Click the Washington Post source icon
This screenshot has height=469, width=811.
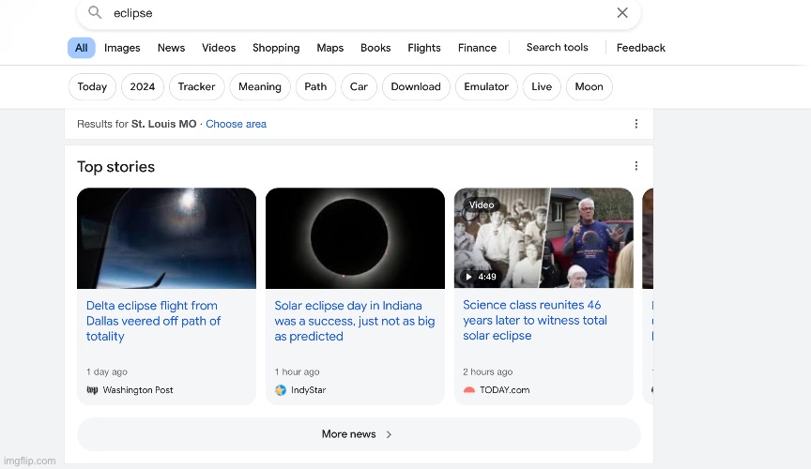click(92, 390)
